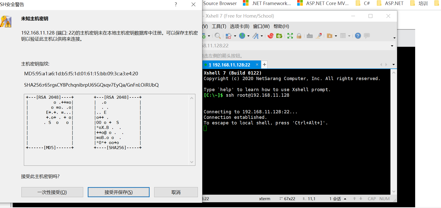Image resolution: width=441 pixels, height=208 pixels.
Task: Click the up arrow in Xshell status bar
Action: pyautogui.click(x=355, y=198)
